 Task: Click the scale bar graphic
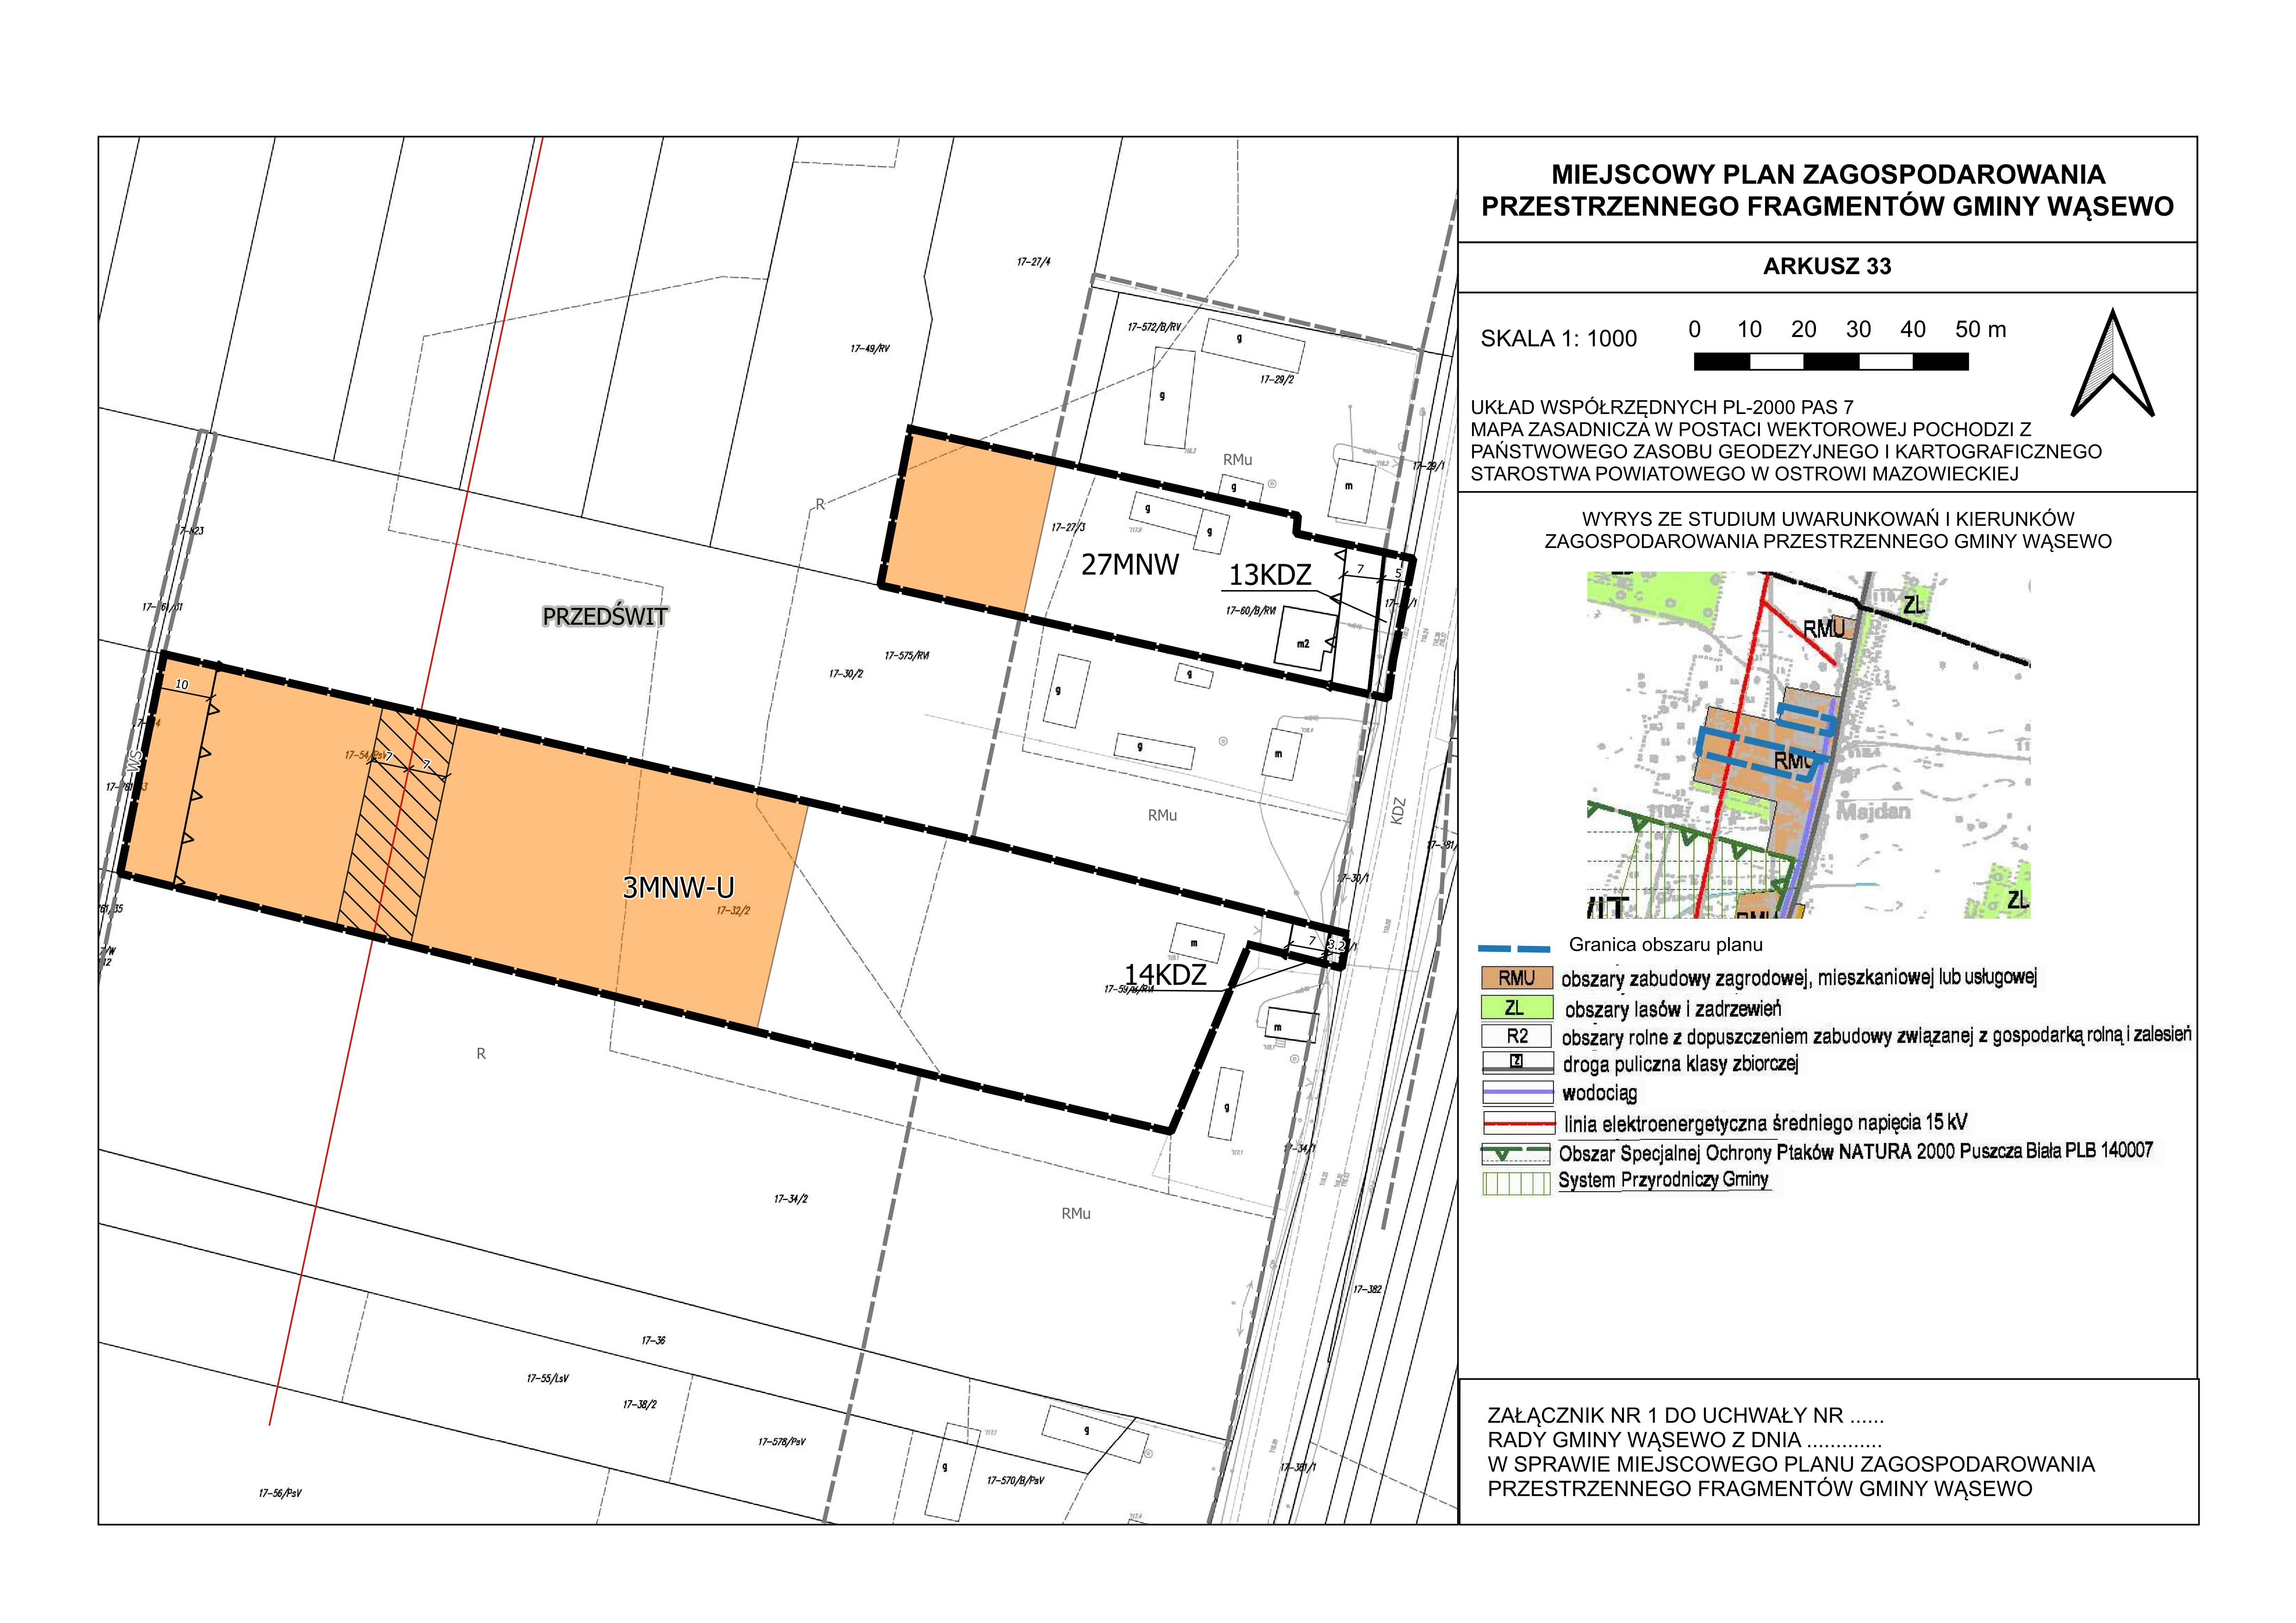click(x=1830, y=361)
